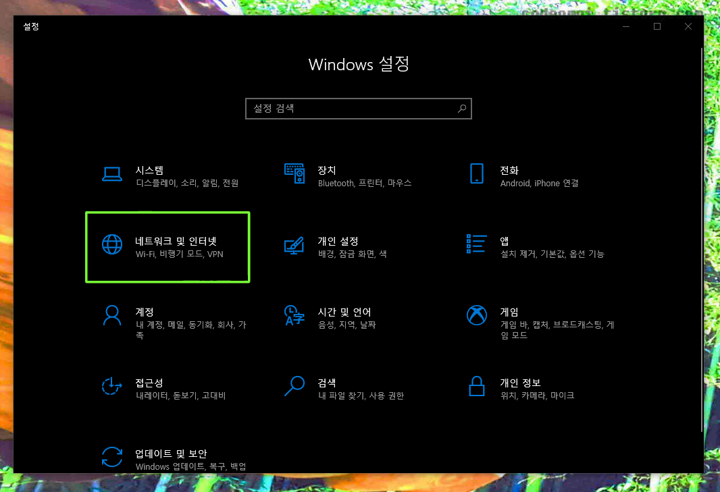Open the 개인 정보 title

tap(520, 383)
